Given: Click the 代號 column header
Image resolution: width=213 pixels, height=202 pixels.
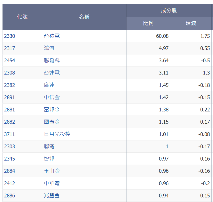Looking at the screenshot, I should (22, 17).
